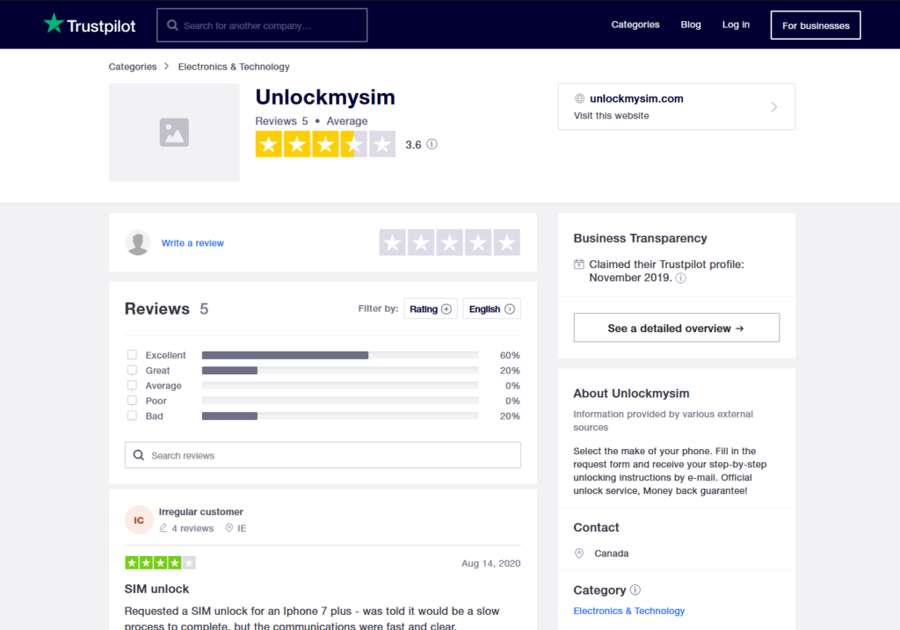Click the SIM unlock review title
This screenshot has height=630, width=900.
pyautogui.click(x=156, y=589)
